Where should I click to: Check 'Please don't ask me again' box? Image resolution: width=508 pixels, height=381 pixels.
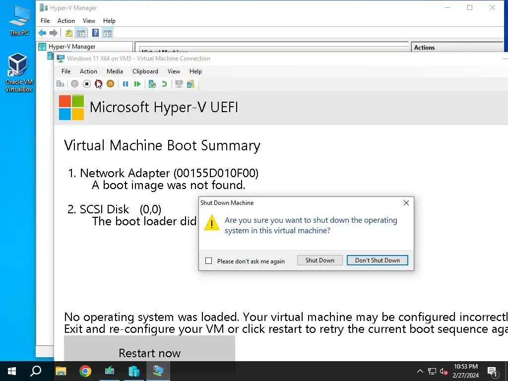(x=209, y=261)
